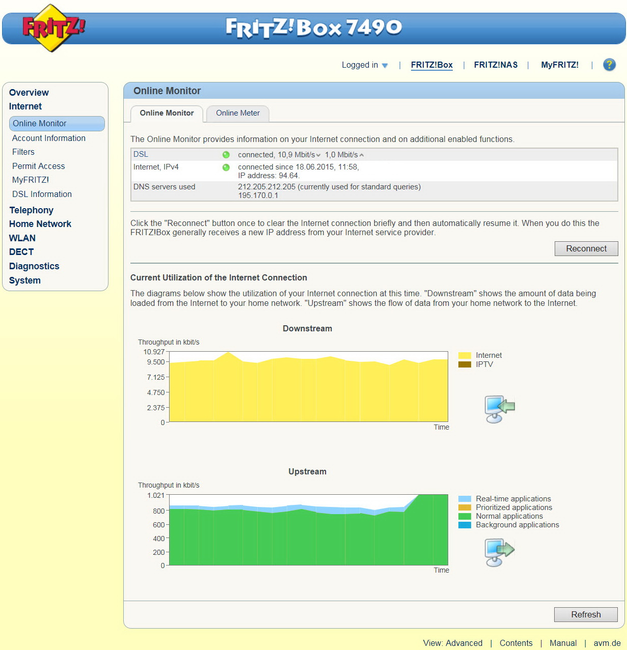Click the Upstream throughput chart
The height and width of the screenshot is (650, 627).
[309, 529]
